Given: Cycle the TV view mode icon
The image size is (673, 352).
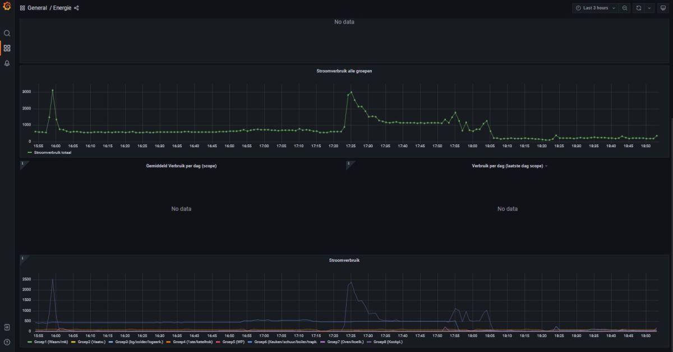Looking at the screenshot, I should (662, 8).
